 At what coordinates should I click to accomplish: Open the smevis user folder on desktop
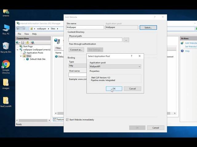click(x=6, y=13)
